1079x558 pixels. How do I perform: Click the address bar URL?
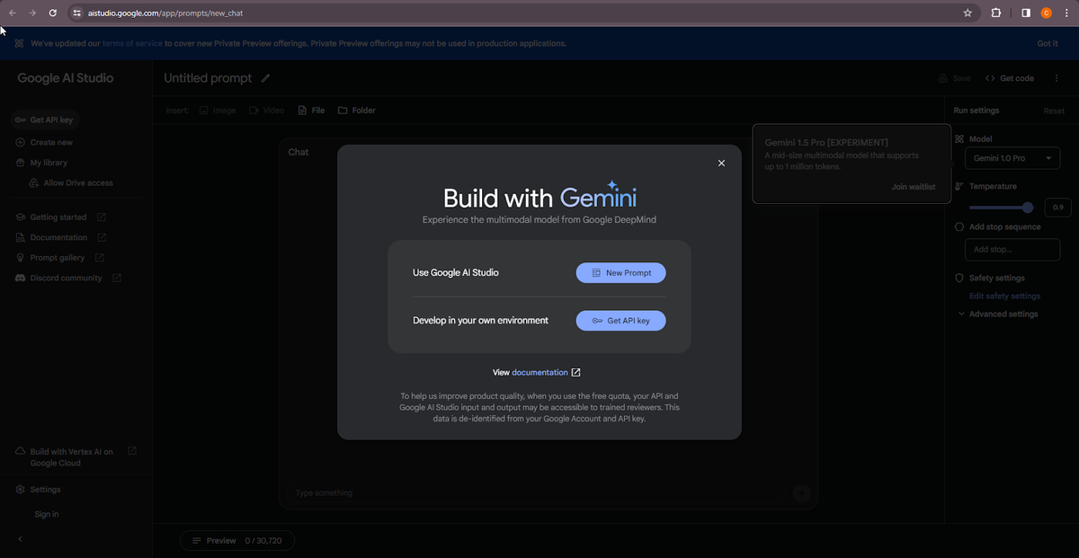coord(165,13)
